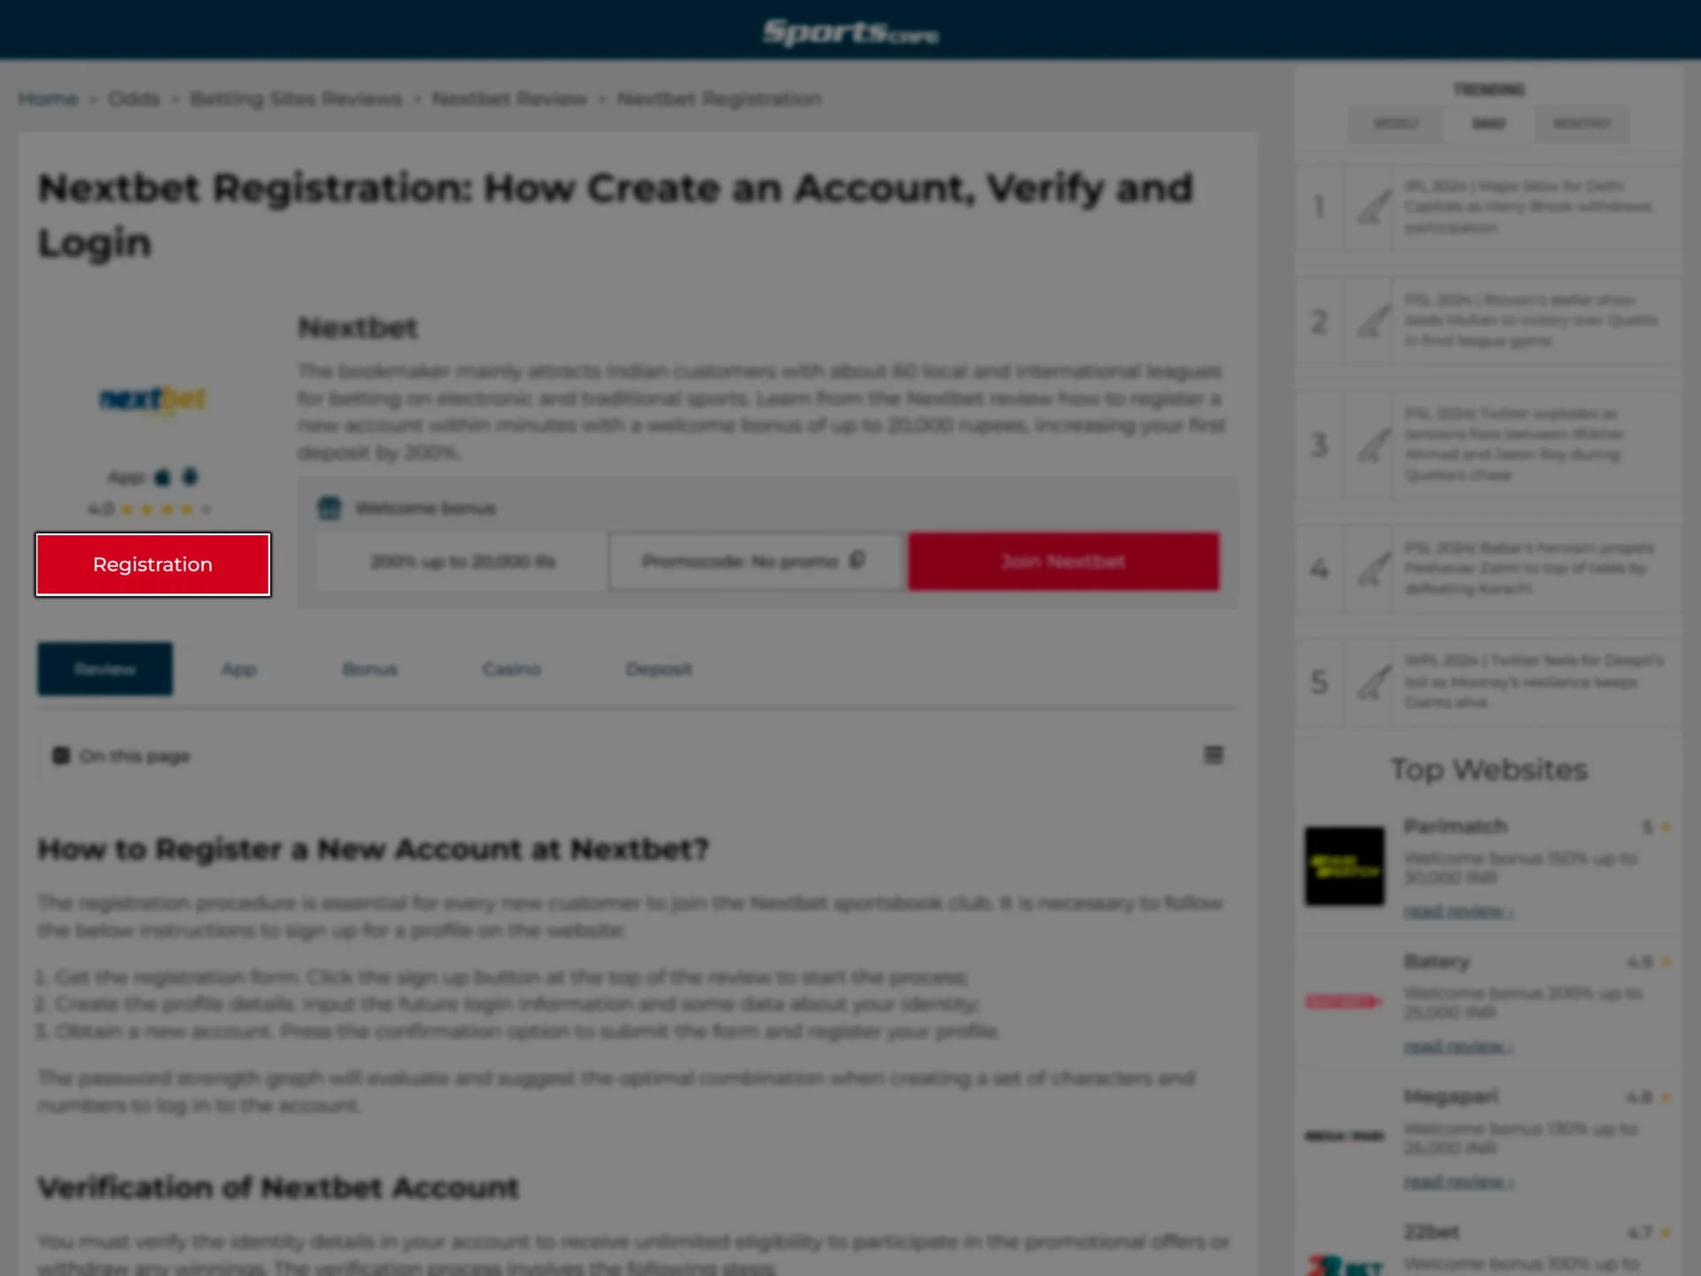Image resolution: width=1701 pixels, height=1276 pixels.
Task: Click the Nextbet logo icon
Action: click(x=151, y=400)
